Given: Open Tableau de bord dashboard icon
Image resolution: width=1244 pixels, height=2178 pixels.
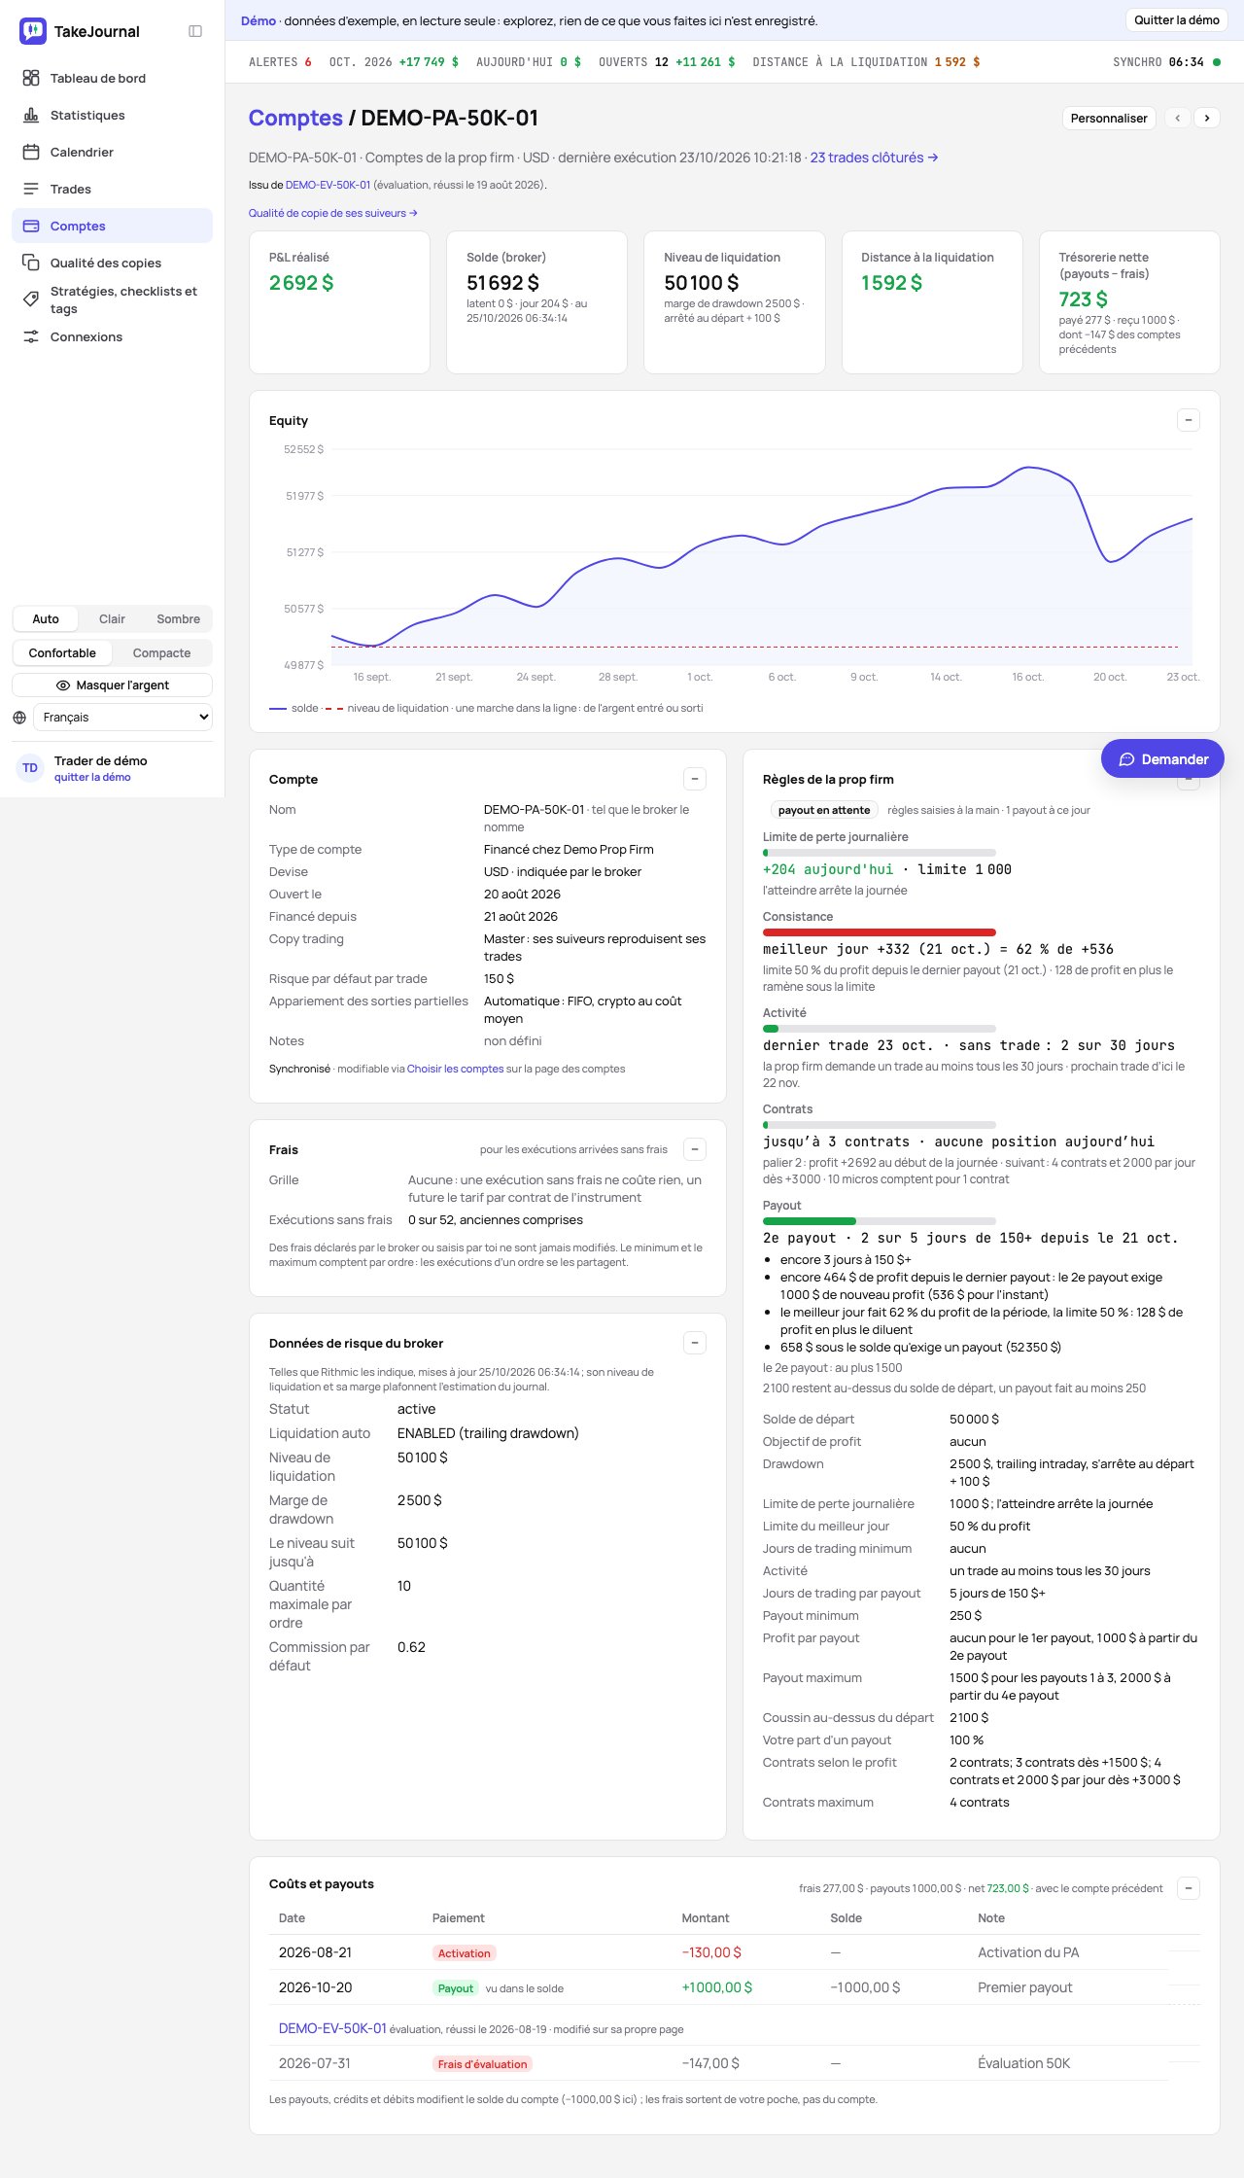Looking at the screenshot, I should [31, 78].
